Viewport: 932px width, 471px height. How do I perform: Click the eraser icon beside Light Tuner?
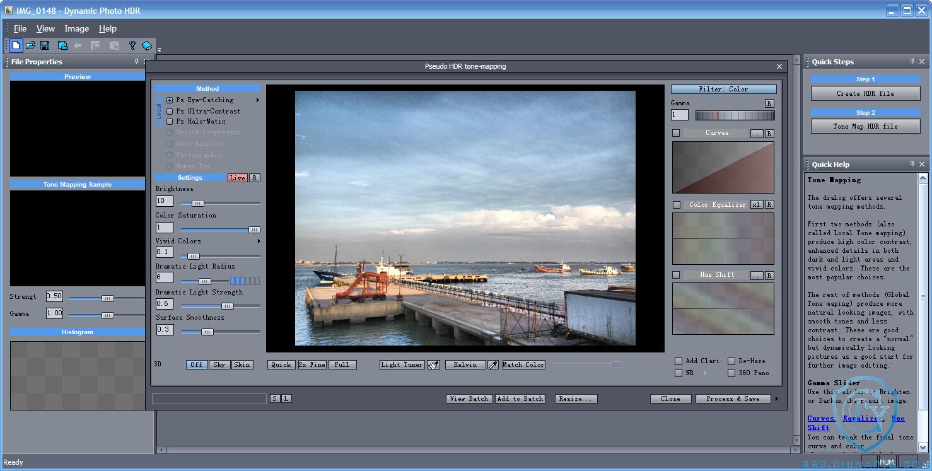[433, 364]
